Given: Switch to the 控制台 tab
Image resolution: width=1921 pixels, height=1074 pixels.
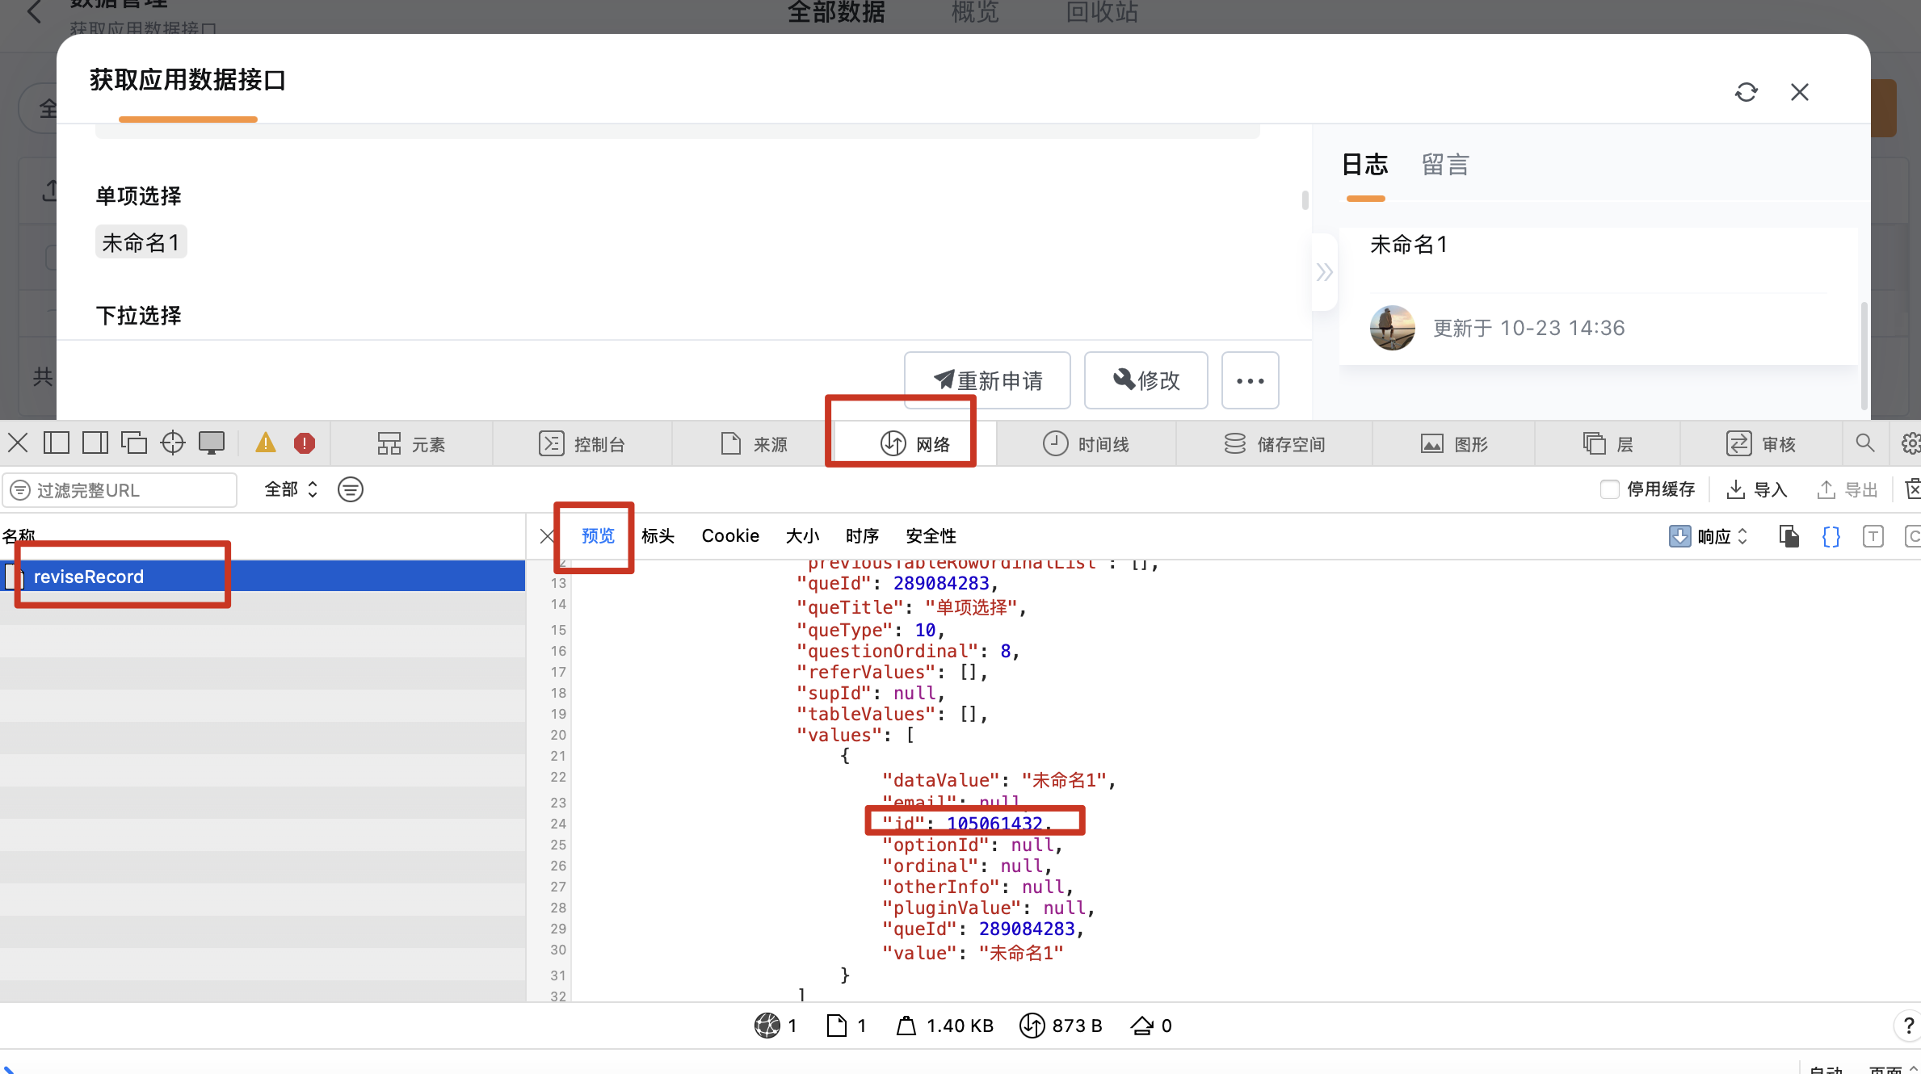Looking at the screenshot, I should [582, 443].
